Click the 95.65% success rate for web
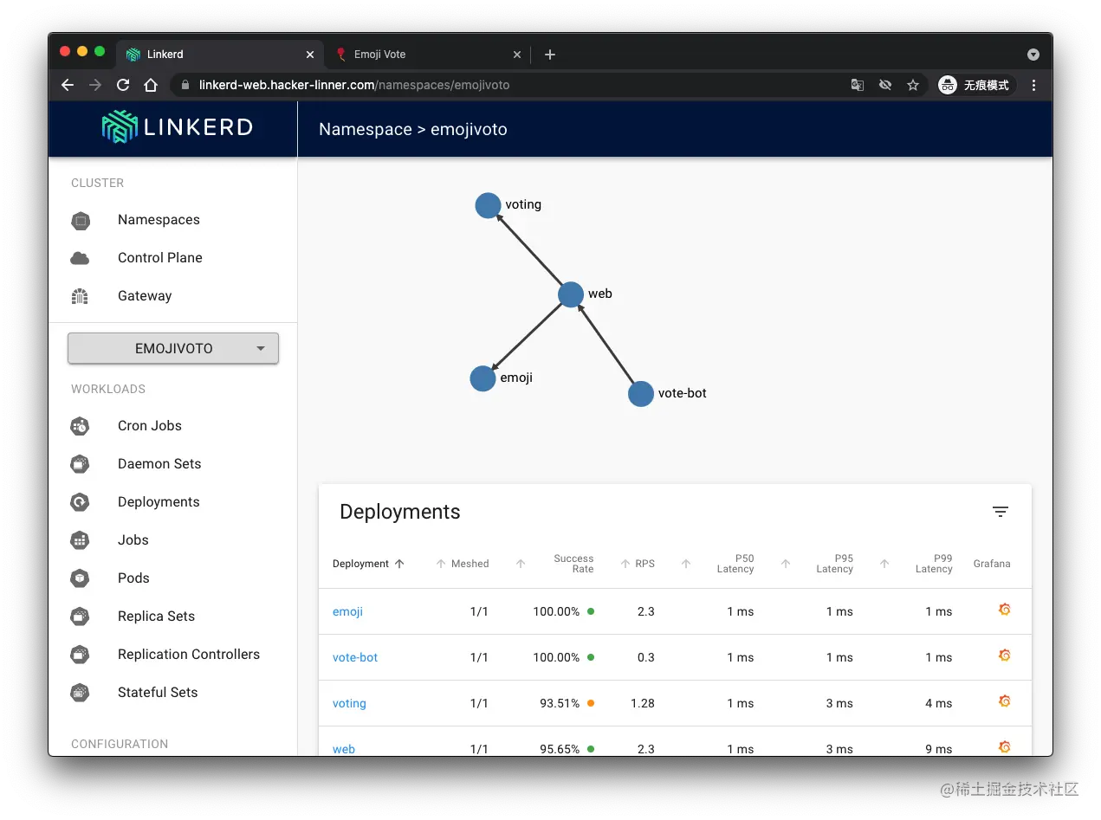Viewport: 1101px width, 820px height. pos(560,749)
